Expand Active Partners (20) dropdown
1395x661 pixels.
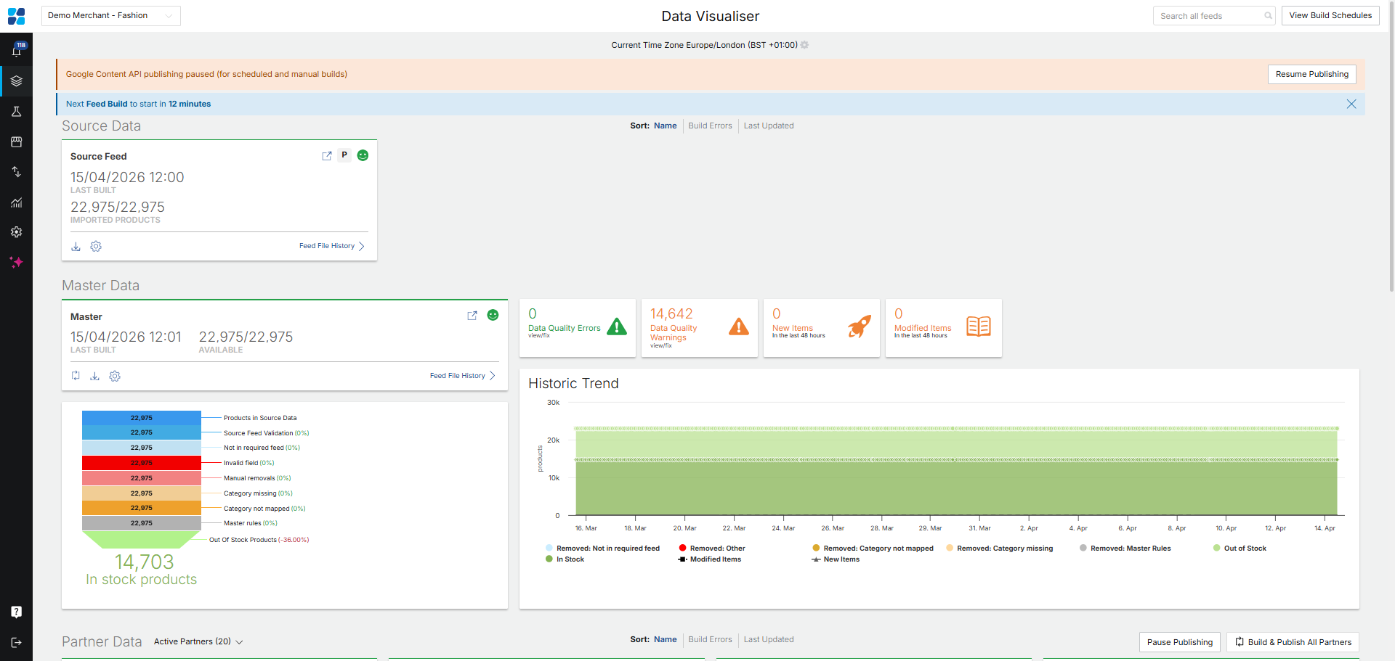[x=198, y=641]
